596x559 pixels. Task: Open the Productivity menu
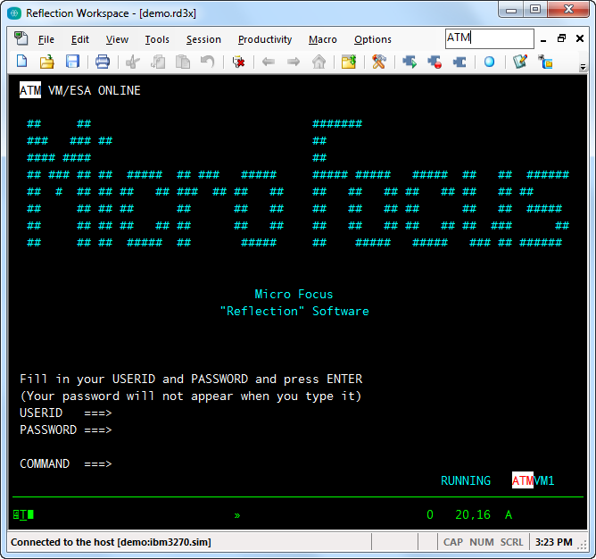[265, 39]
